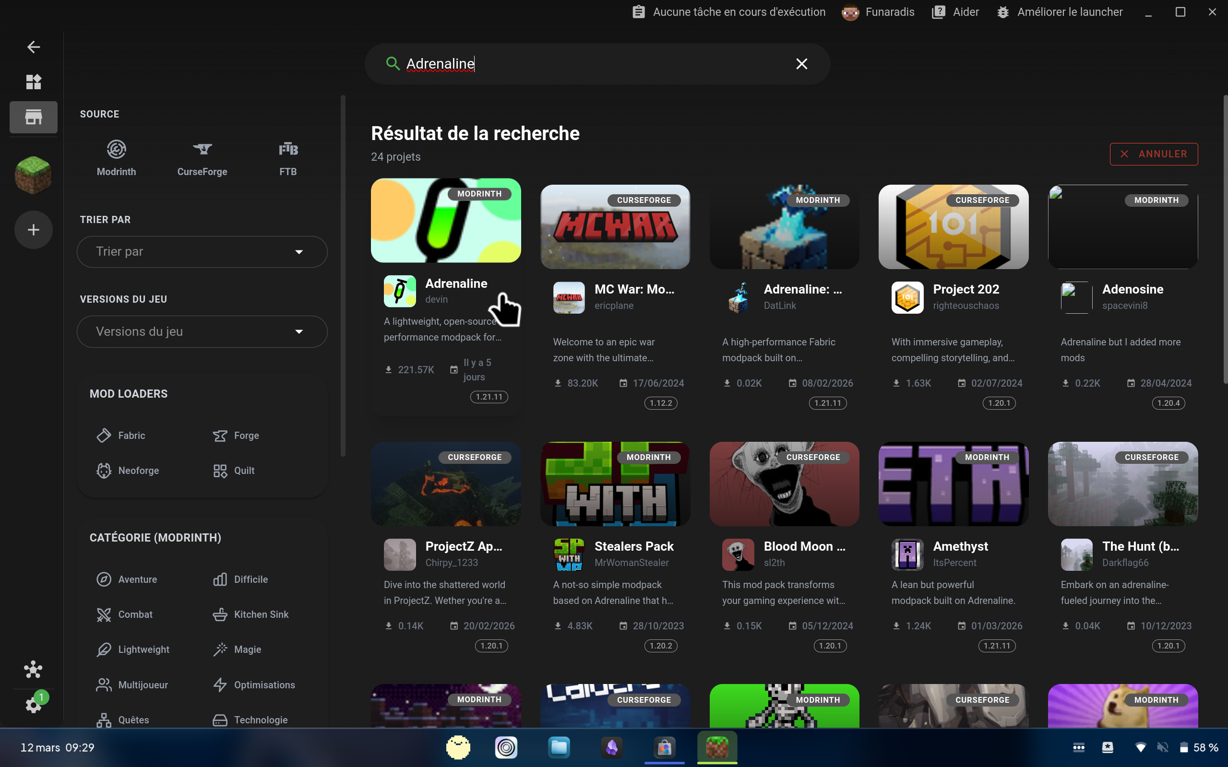Viewport: 1228px width, 767px height.
Task: Toggle the Quêtes category filter
Action: [122, 720]
